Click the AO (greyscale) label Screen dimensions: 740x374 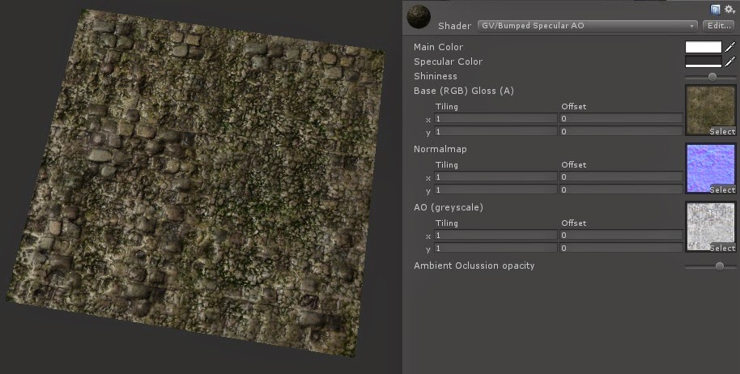(449, 207)
